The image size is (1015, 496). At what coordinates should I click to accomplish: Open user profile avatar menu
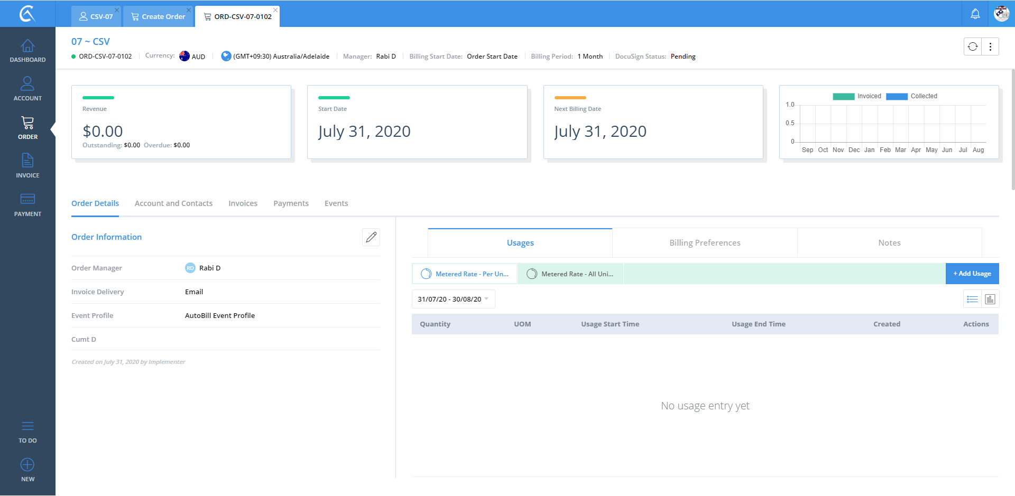pos(1001,14)
